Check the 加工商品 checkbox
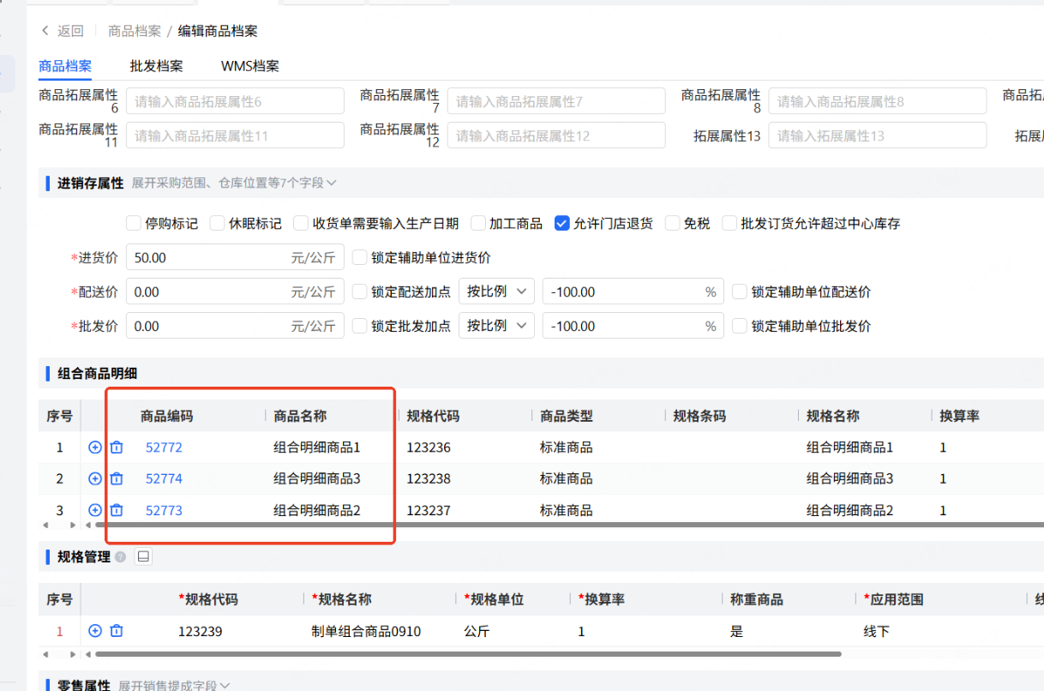The height and width of the screenshot is (691, 1044). (477, 223)
